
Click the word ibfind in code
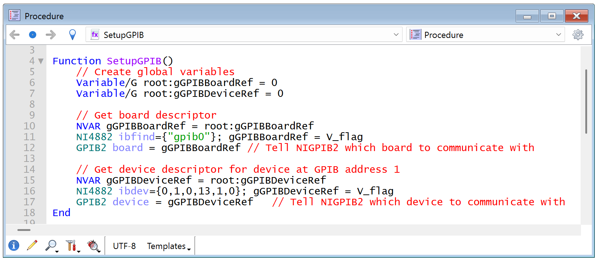point(137,137)
